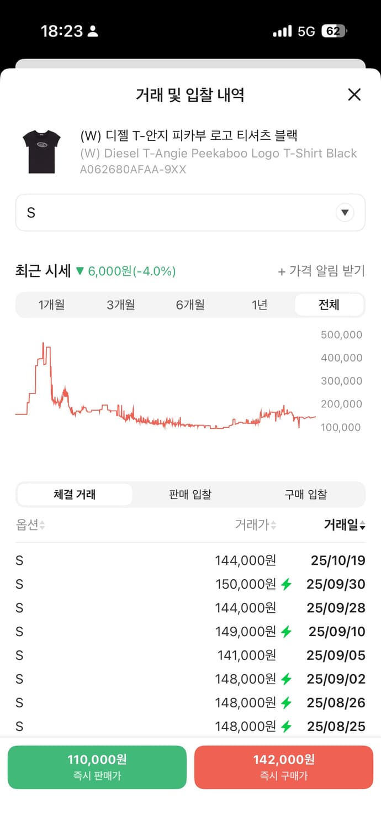Tap the lightning icon on the 149,000원 trade
Image resolution: width=381 pixels, height=829 pixels.
(287, 631)
